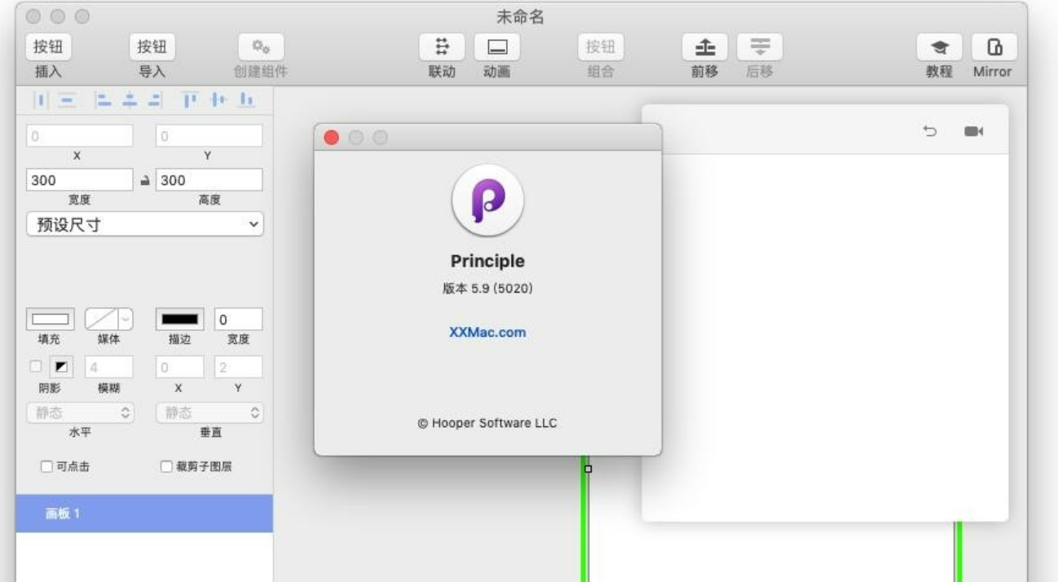Image resolution: width=1058 pixels, height=582 pixels.
Task: Click the 创建组件 gear icon
Action: coord(261,47)
